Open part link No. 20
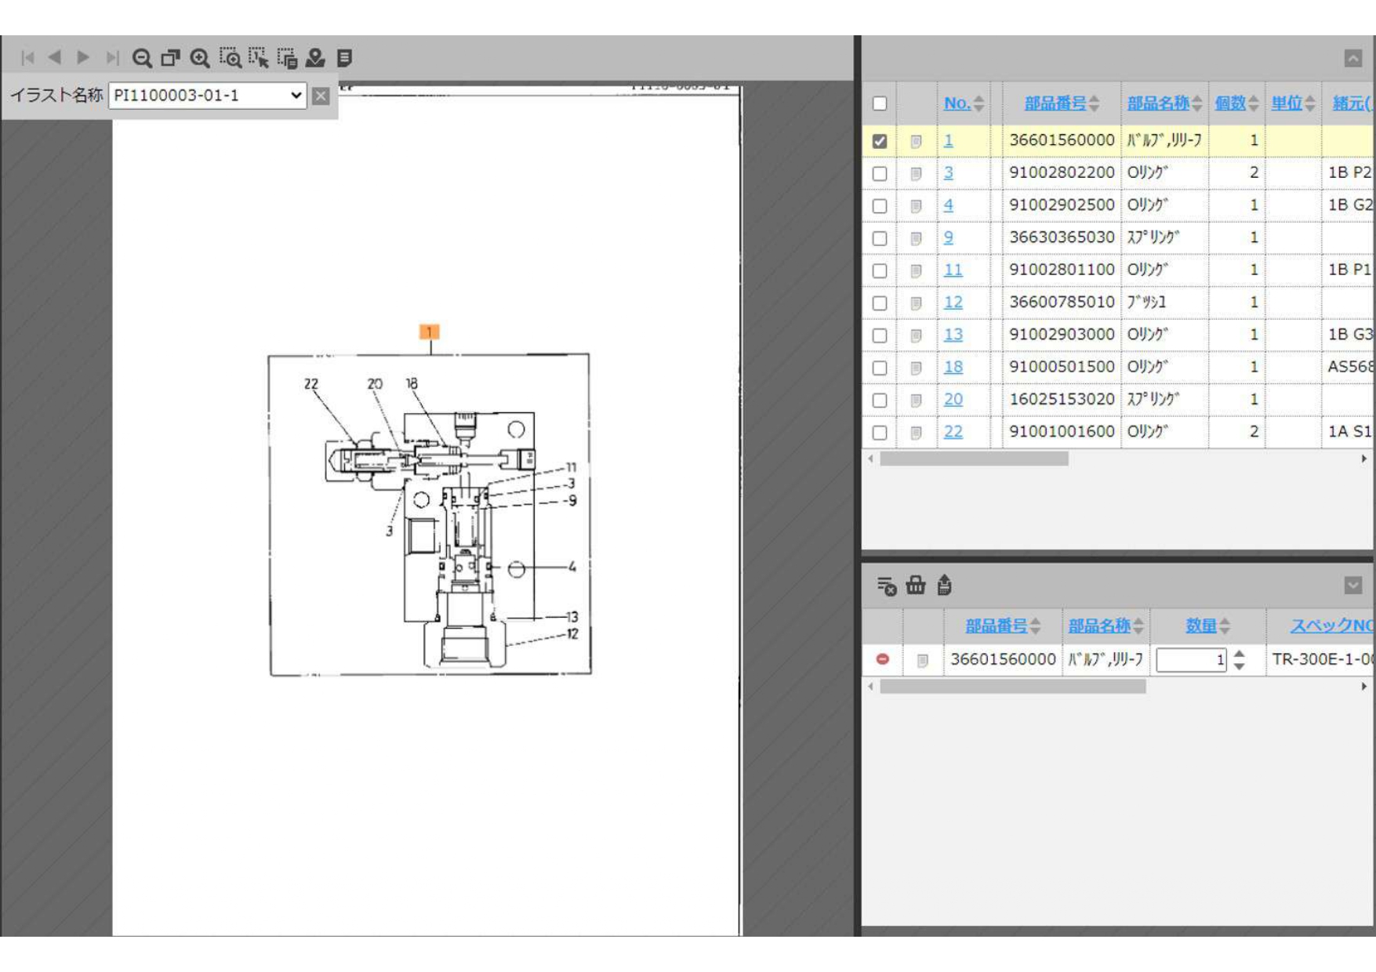 [x=953, y=400]
